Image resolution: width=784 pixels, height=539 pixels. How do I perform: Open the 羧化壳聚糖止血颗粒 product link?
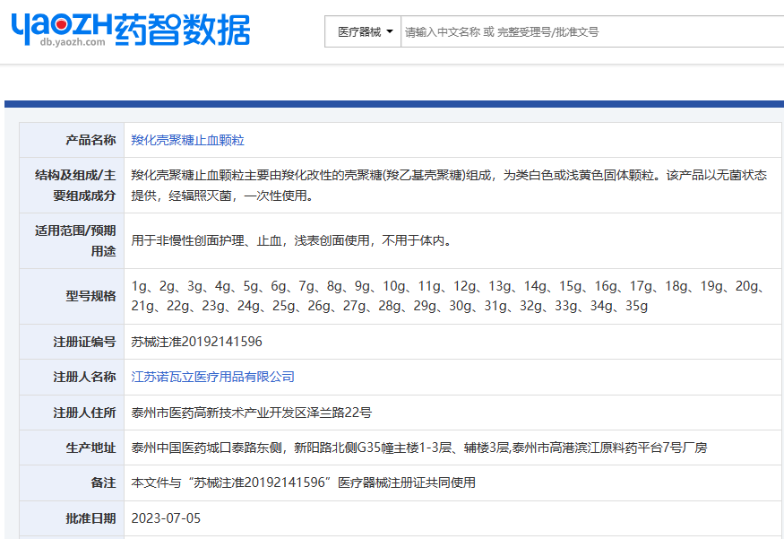pyautogui.click(x=187, y=140)
